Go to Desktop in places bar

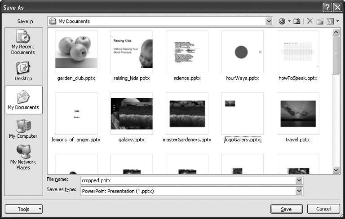(23, 71)
